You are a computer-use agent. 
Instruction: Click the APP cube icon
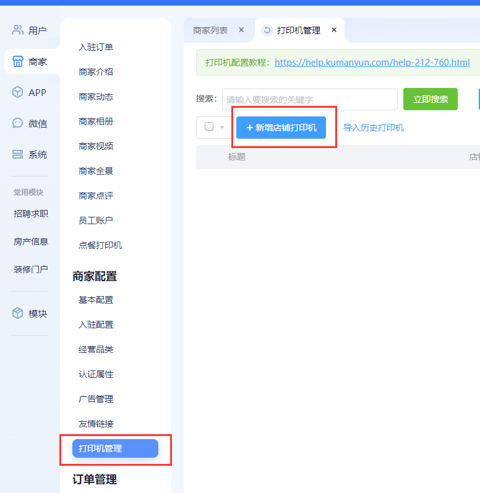coord(17,92)
